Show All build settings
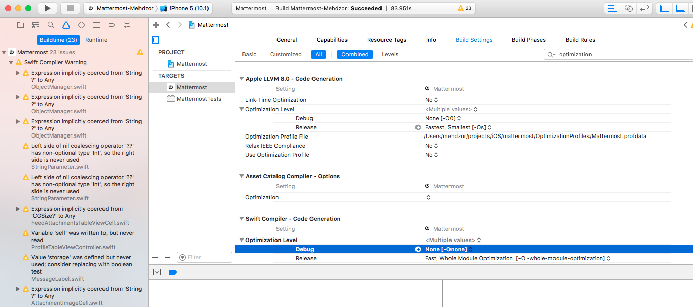The height and width of the screenshot is (307, 693). coord(318,54)
